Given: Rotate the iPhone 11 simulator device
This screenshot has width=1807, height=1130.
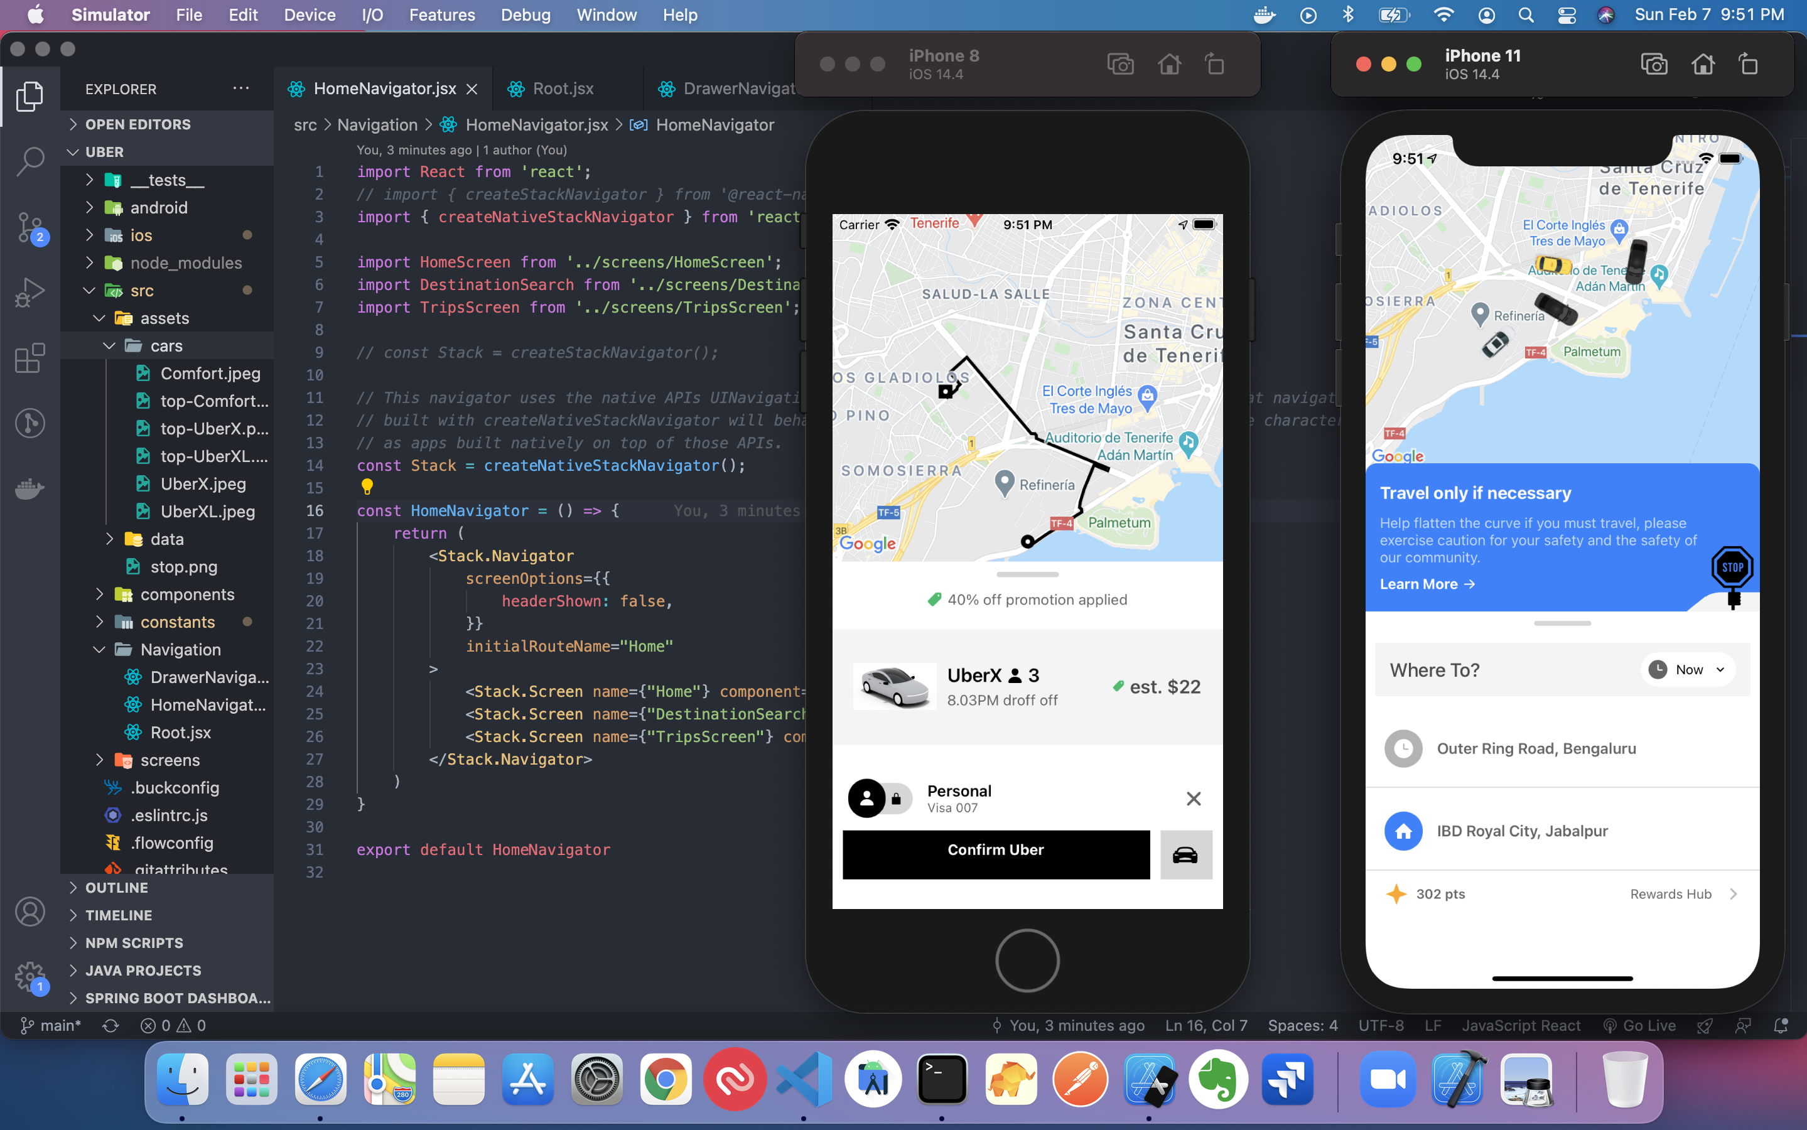Looking at the screenshot, I should pyautogui.click(x=1748, y=65).
